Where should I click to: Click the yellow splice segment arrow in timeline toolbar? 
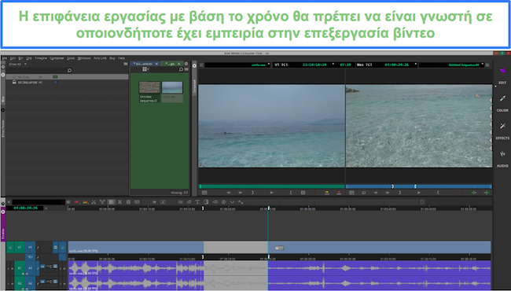(86, 202)
